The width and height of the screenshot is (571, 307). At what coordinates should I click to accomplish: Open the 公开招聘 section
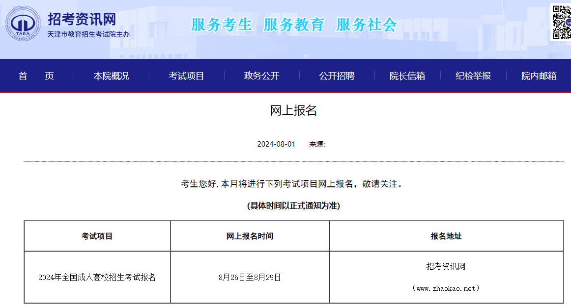337,76
